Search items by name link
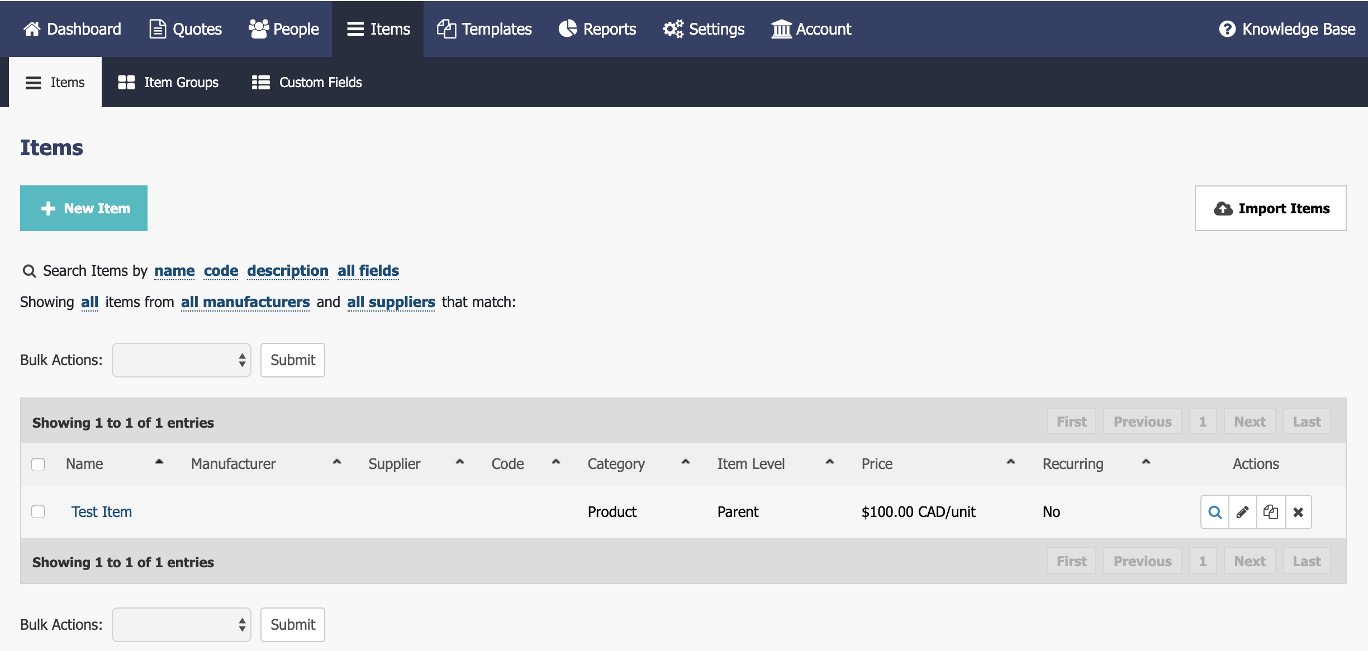This screenshot has width=1368, height=651. pos(174,271)
